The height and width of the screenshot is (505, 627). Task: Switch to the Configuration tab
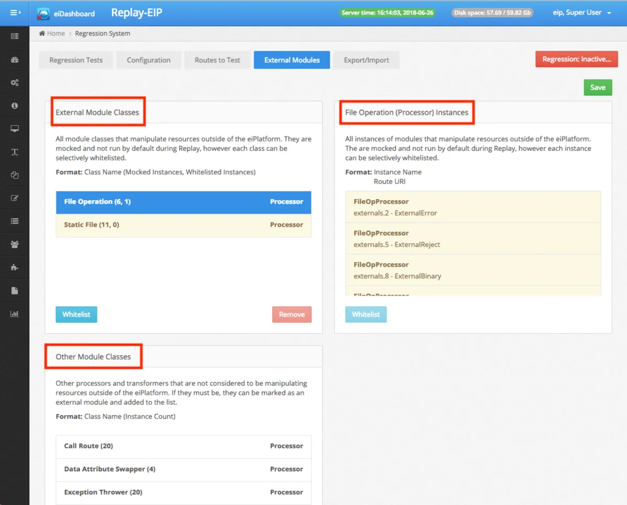[148, 60]
